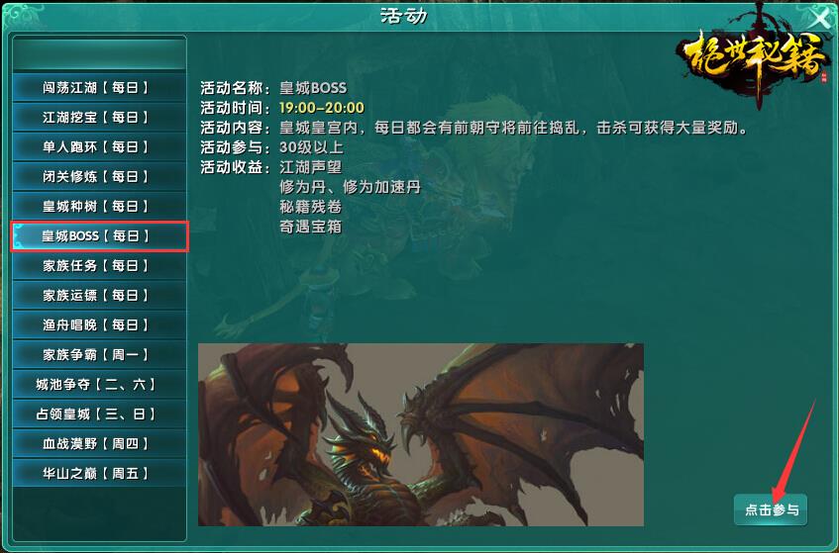Select 闭关修炼【每日】 entry

tap(99, 176)
